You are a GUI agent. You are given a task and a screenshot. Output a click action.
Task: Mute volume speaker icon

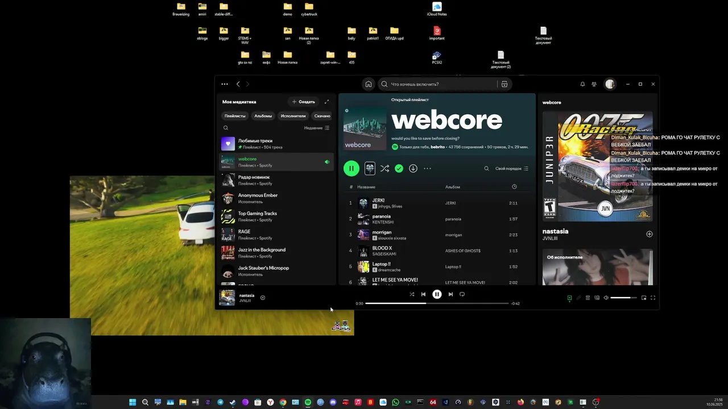[x=606, y=298]
